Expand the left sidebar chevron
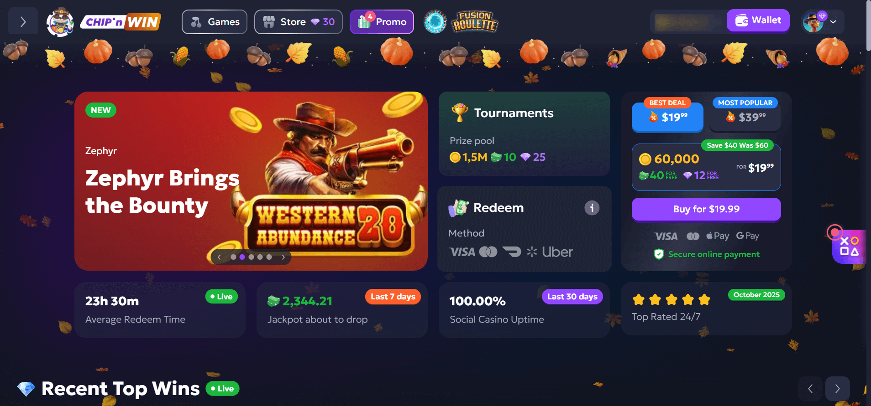Screen dimensions: 871x406 23,21
